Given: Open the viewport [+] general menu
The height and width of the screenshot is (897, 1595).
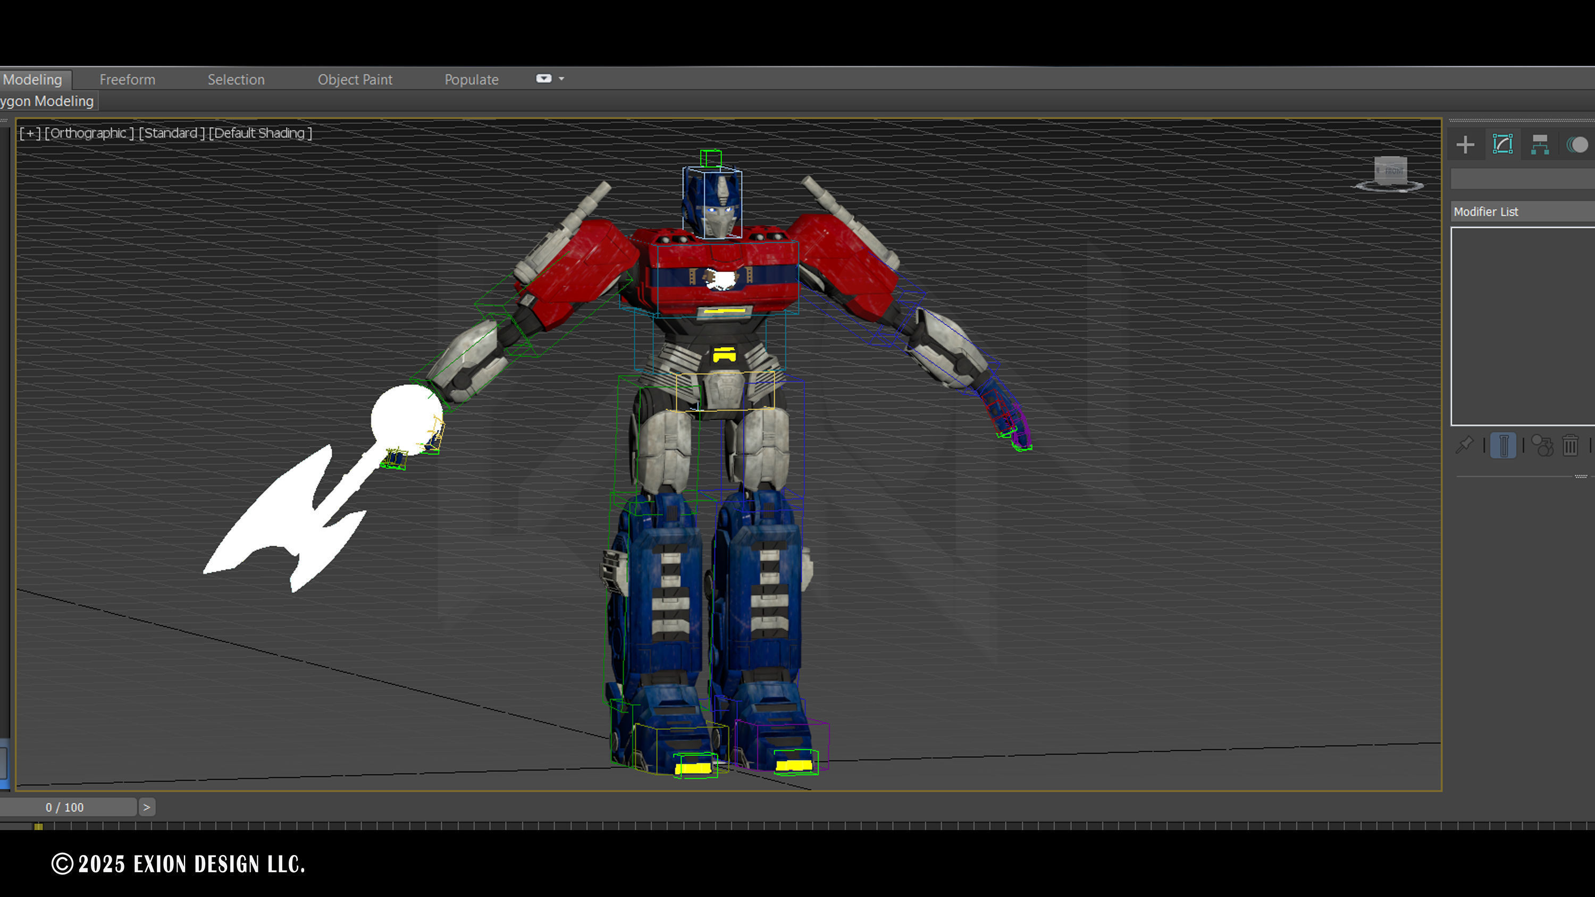Looking at the screenshot, I should [30, 133].
